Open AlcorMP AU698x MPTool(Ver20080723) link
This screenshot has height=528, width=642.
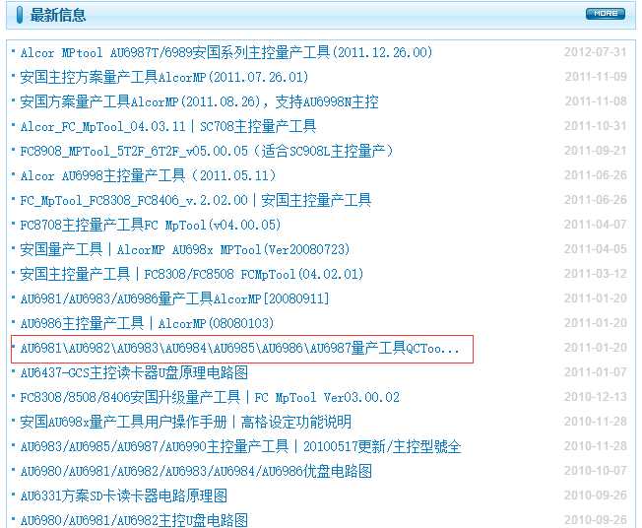(185, 249)
